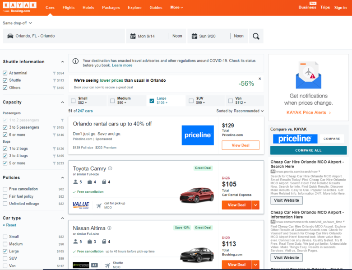Click the Others only filter icon
This screenshot has width=352, height=270.
coord(54,88)
